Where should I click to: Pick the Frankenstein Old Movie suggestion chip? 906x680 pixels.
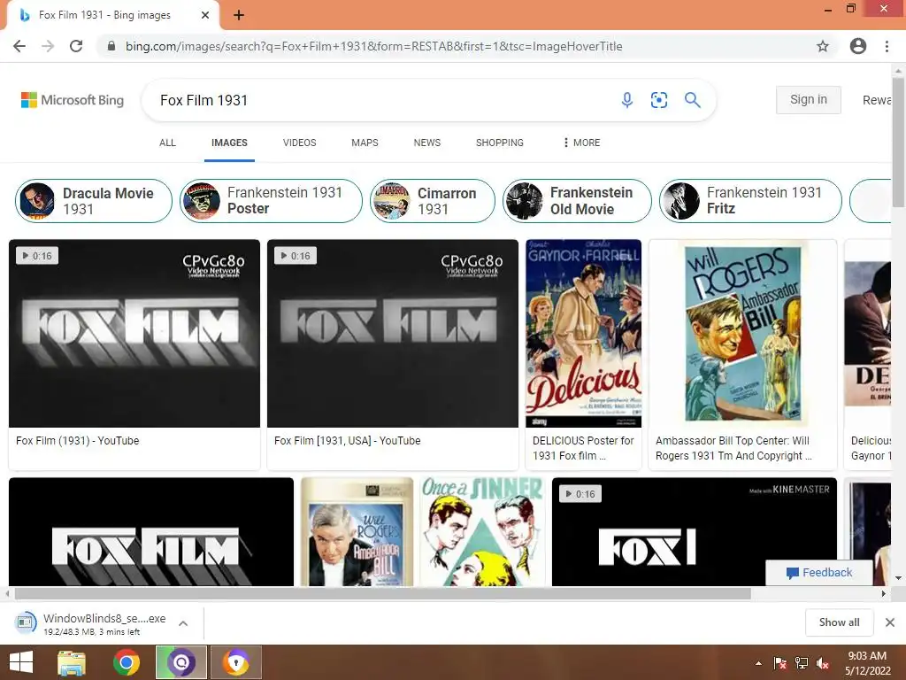[x=577, y=201]
